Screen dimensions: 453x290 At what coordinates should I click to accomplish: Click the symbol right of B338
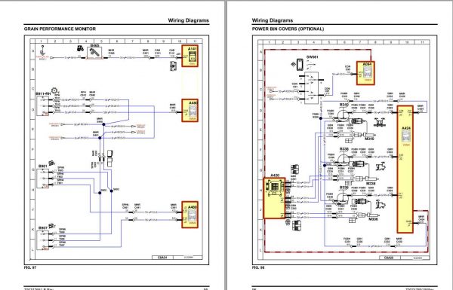[x=381, y=167]
